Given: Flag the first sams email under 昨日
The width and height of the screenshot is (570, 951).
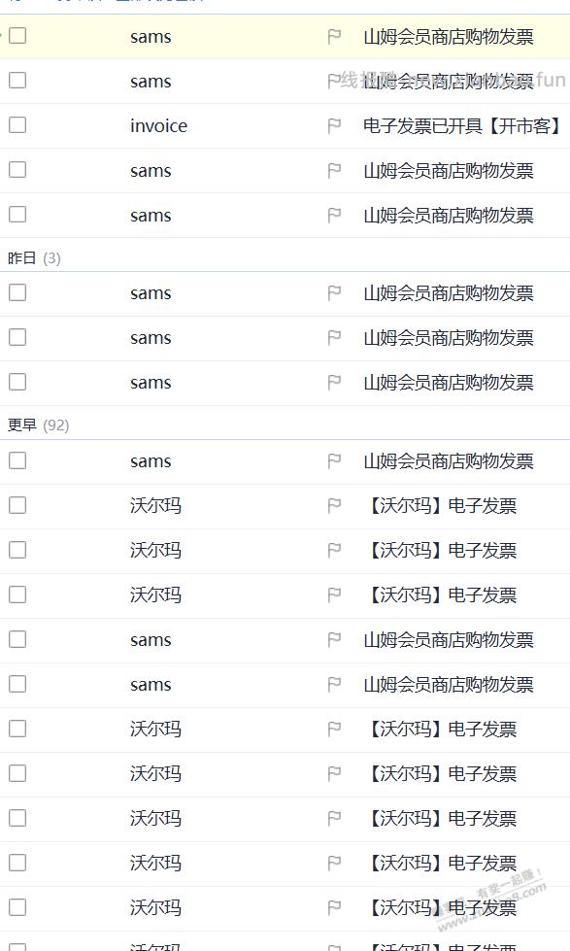Looking at the screenshot, I should 334,292.
